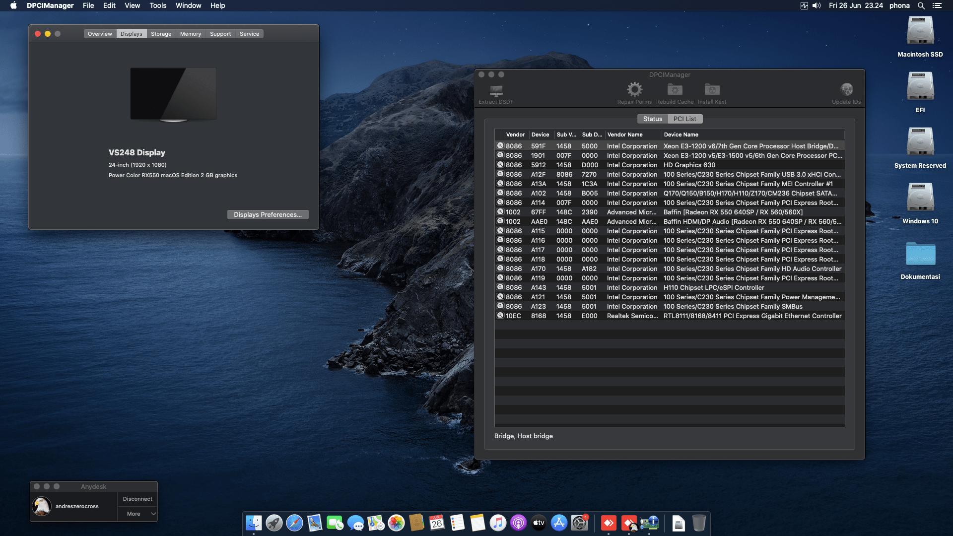Click the Displays Preferences button
Image resolution: width=953 pixels, height=536 pixels.
(x=268, y=214)
